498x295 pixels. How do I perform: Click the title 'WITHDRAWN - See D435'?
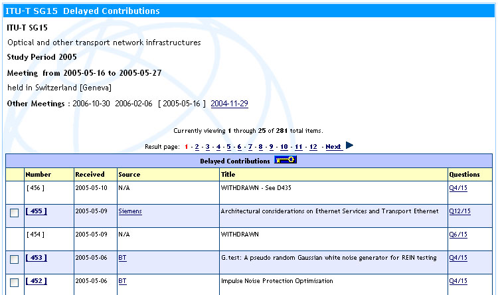(x=256, y=188)
